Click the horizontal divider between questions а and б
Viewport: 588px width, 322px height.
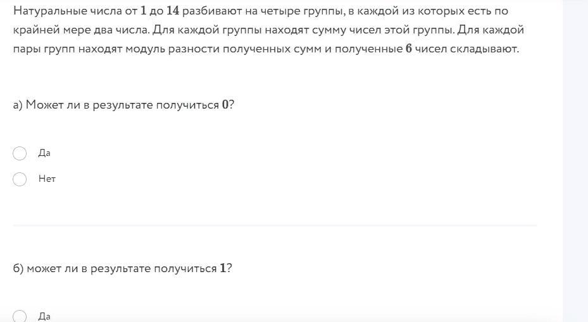pyautogui.click(x=275, y=225)
